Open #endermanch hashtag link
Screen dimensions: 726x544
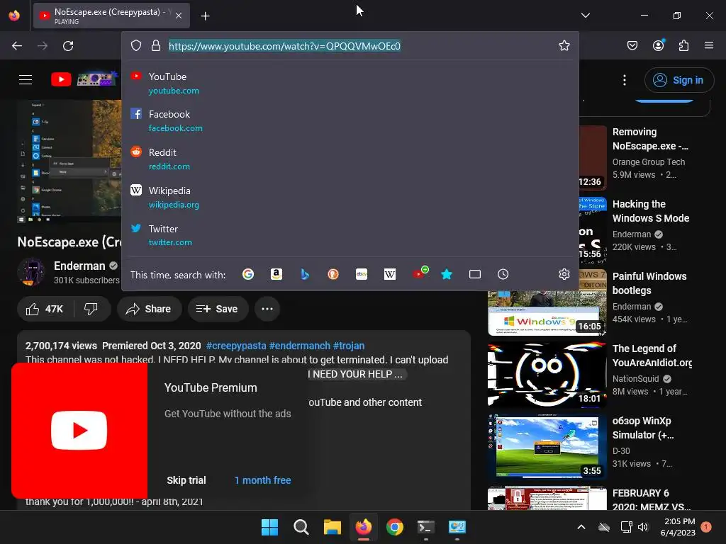[300, 346]
